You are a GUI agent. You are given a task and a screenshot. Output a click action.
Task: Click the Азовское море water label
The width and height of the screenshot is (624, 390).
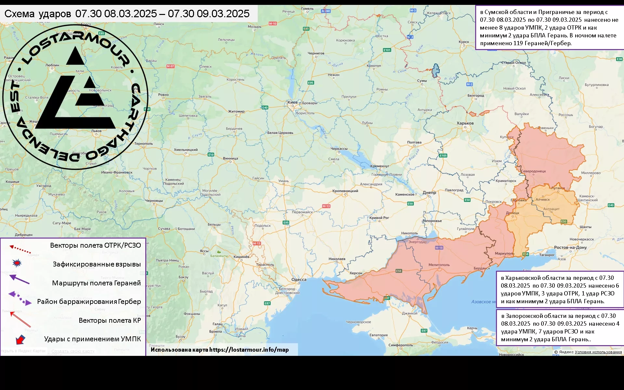[483, 302]
